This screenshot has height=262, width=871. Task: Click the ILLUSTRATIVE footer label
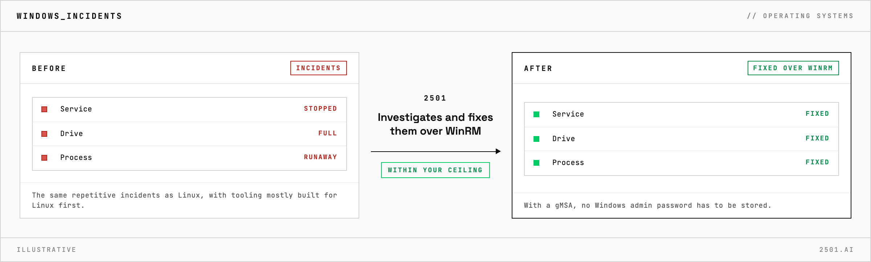point(46,250)
